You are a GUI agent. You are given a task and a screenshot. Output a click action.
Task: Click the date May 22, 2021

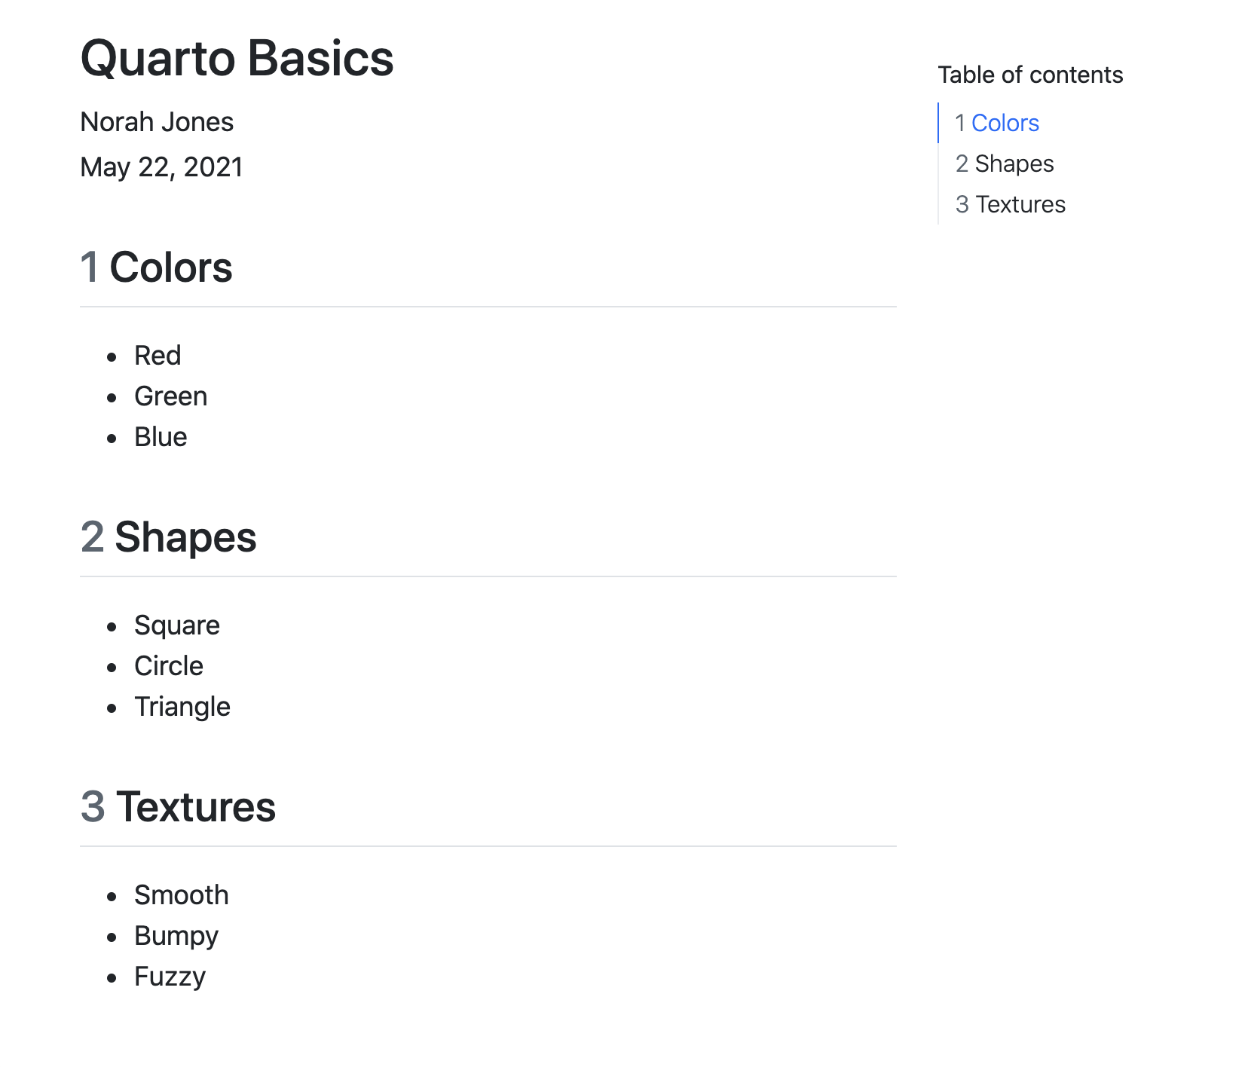(161, 167)
